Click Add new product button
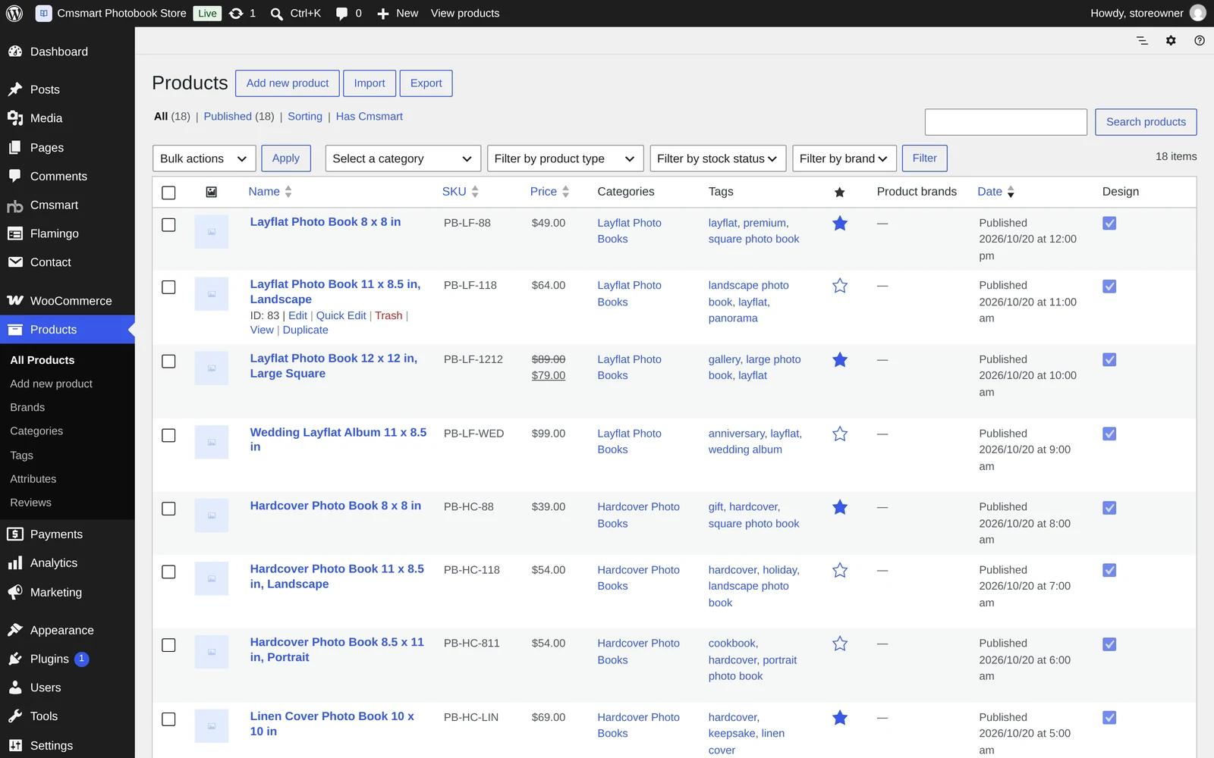 [x=288, y=83]
